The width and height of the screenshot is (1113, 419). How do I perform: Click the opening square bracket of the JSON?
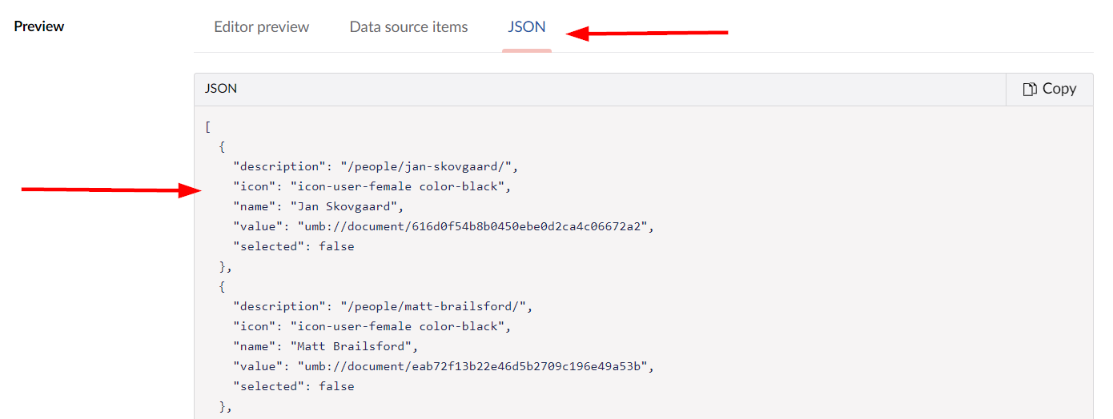click(x=208, y=126)
